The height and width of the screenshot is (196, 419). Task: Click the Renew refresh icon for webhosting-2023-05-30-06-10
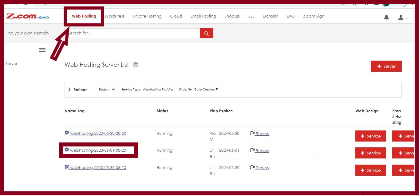point(252,167)
